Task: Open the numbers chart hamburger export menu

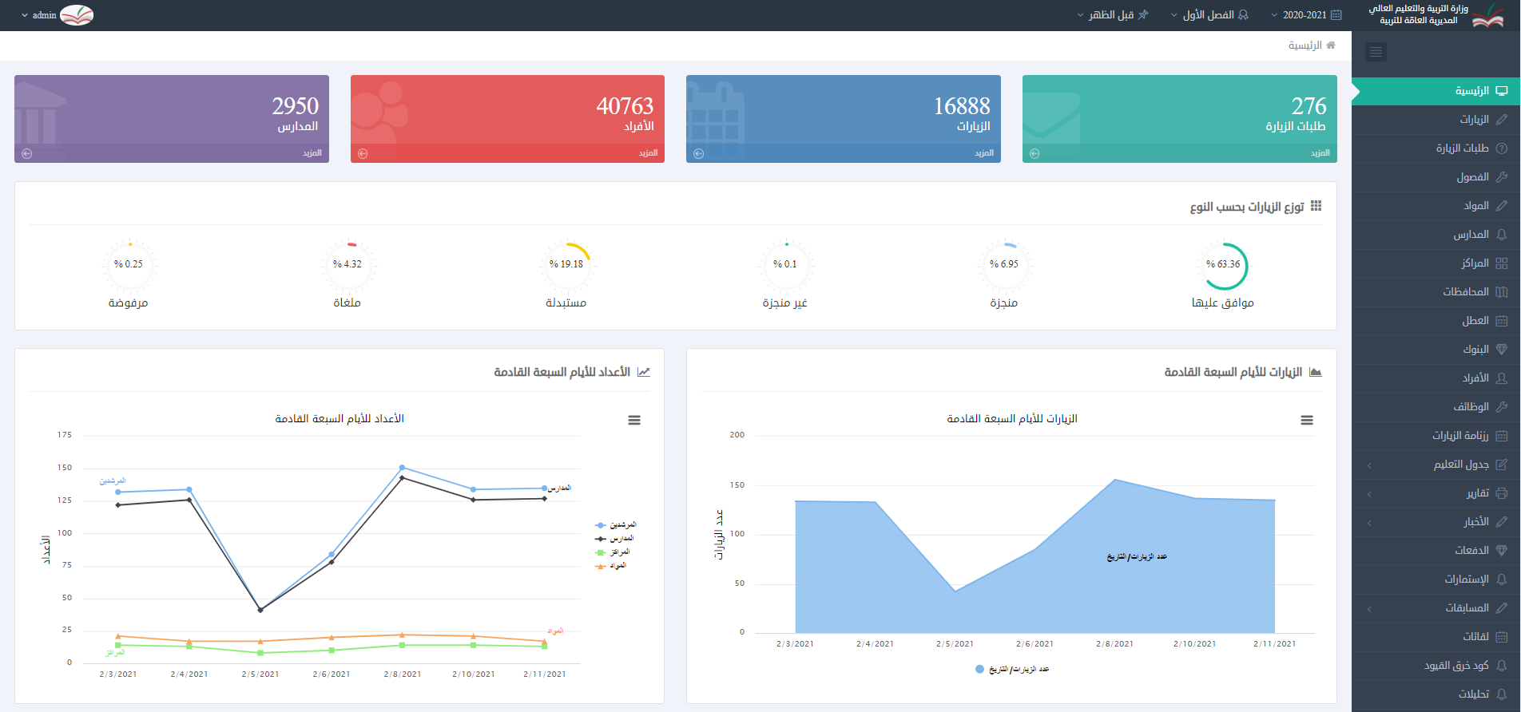Action: (634, 421)
